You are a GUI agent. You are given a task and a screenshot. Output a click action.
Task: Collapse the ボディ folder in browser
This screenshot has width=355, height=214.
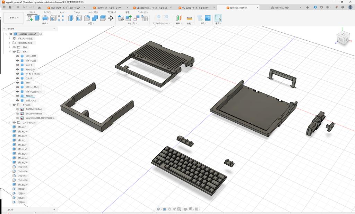click(x=10, y=52)
